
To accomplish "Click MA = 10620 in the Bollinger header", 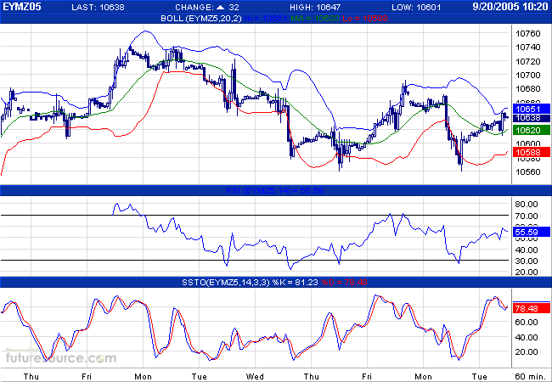I will (x=315, y=19).
